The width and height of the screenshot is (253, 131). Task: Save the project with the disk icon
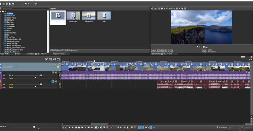tap(7, 4)
